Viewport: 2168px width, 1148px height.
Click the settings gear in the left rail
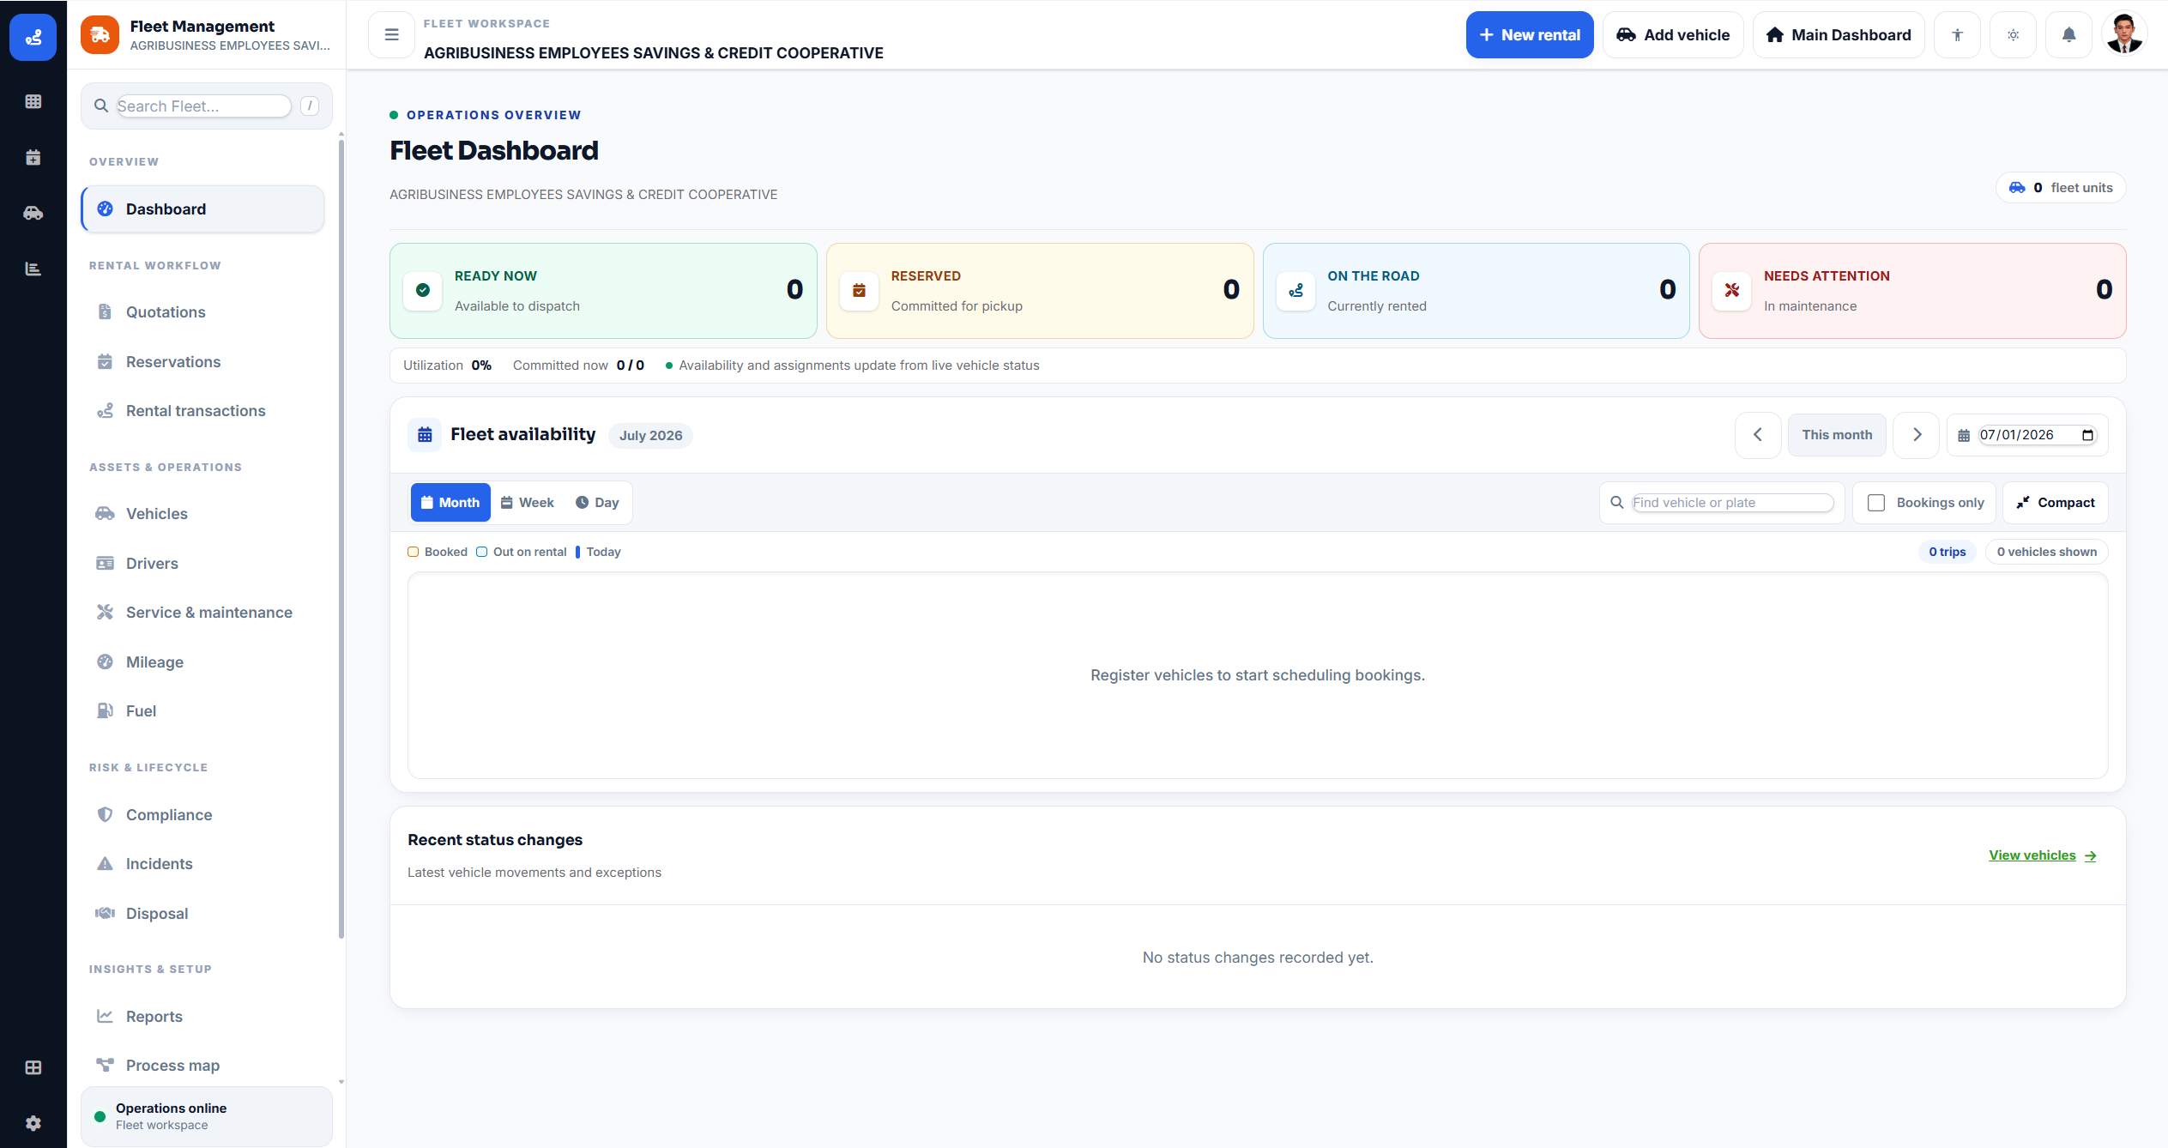tap(33, 1123)
